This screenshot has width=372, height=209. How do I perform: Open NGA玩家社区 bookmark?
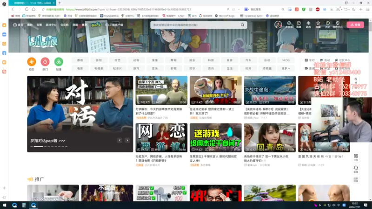coord(109,16)
